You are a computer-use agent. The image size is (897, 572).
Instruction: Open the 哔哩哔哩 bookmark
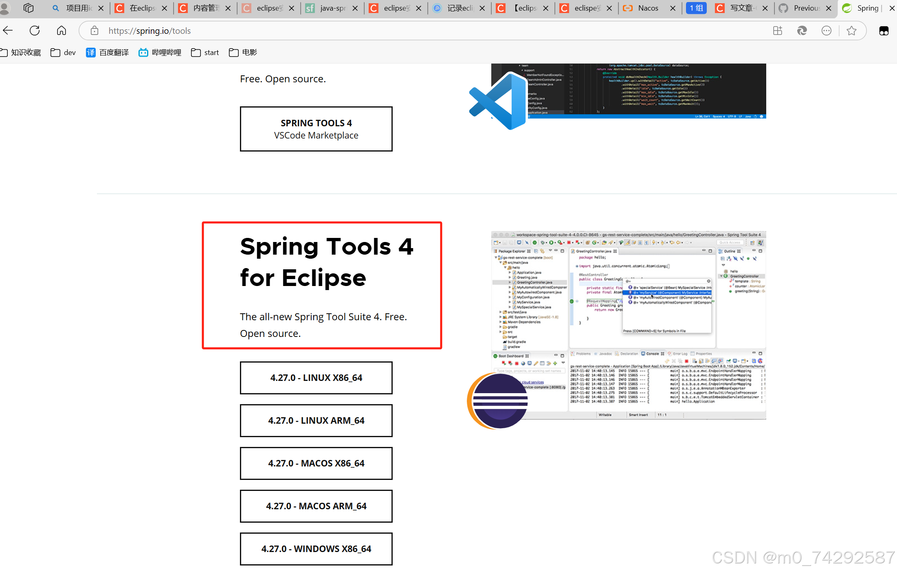(x=160, y=53)
